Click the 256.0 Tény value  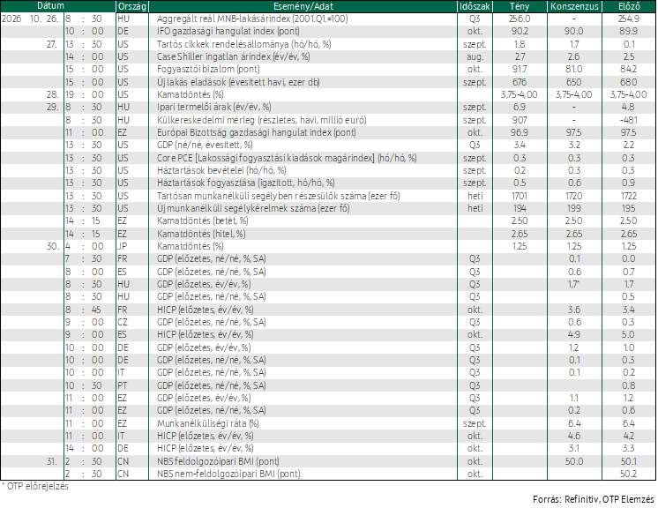pyautogui.click(x=520, y=19)
